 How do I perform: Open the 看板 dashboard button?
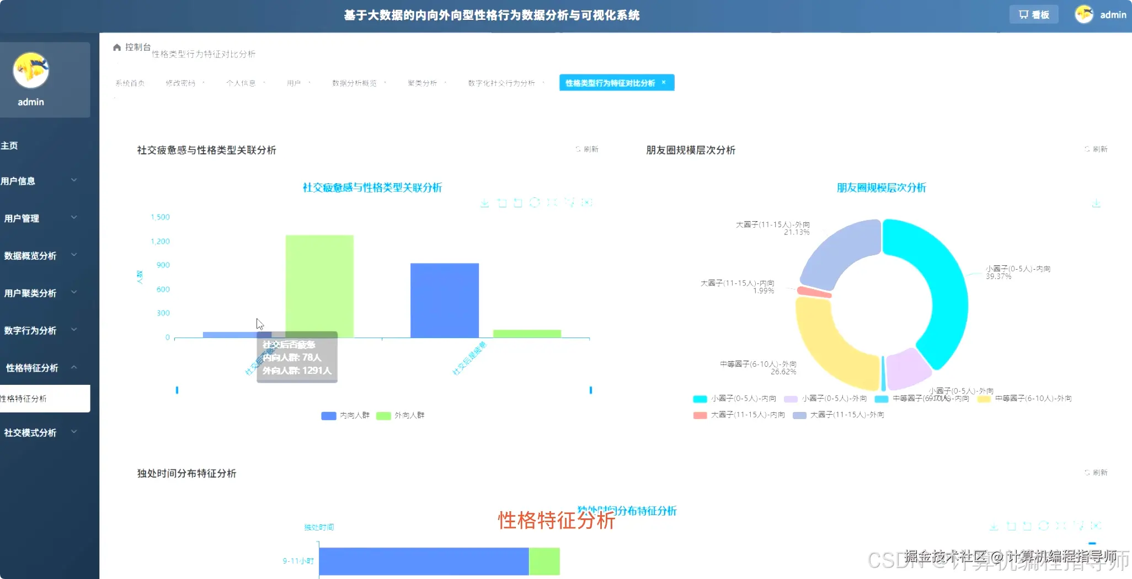(x=1034, y=15)
